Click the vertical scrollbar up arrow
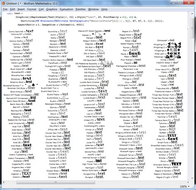Viewport: 196px width, 190px height. [192, 14]
